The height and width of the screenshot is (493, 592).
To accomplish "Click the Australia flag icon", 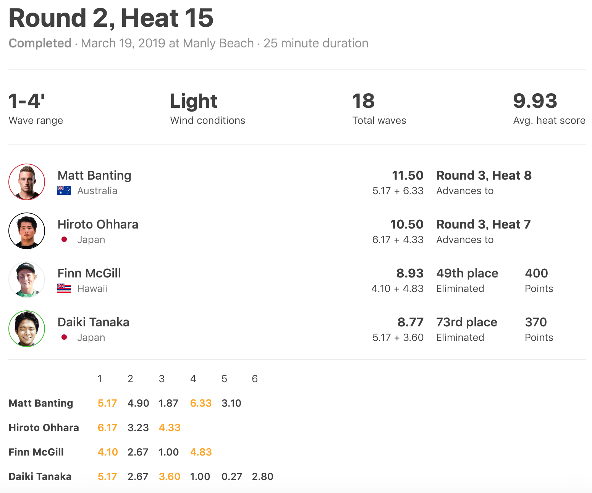I will click(x=64, y=190).
